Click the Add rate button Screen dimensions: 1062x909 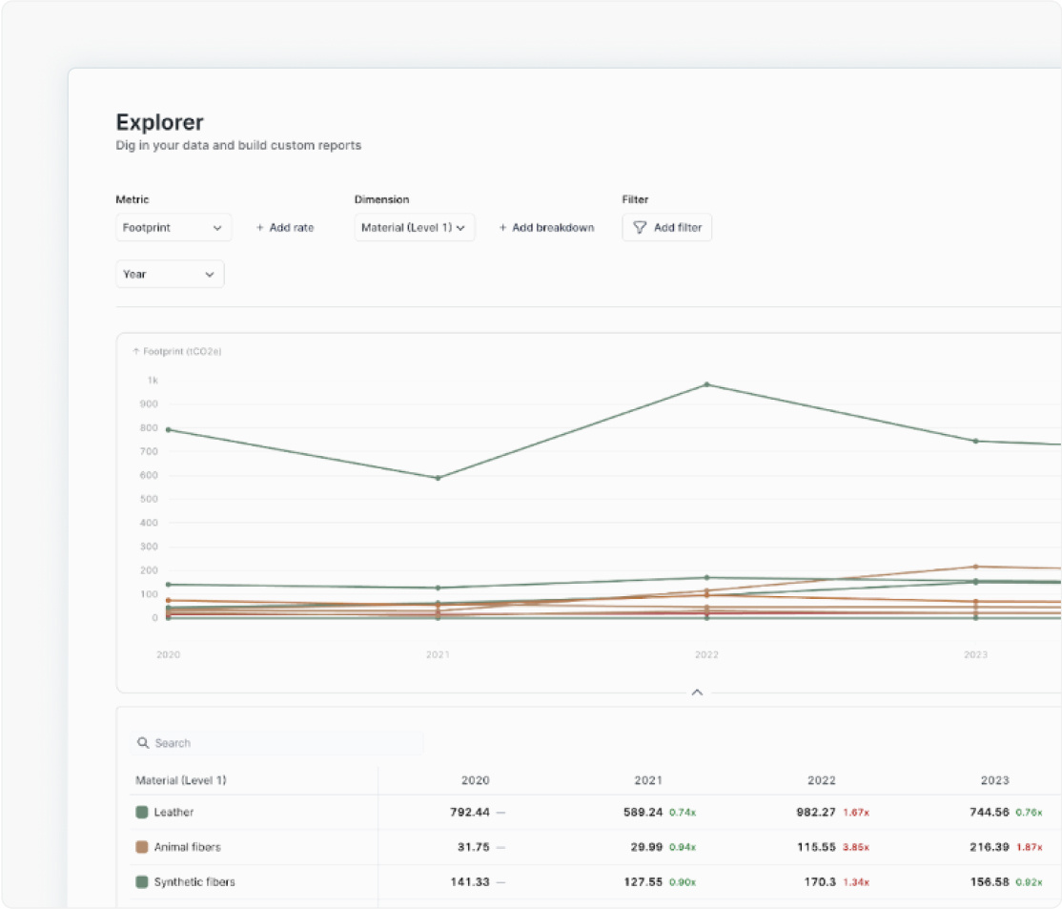coord(285,228)
